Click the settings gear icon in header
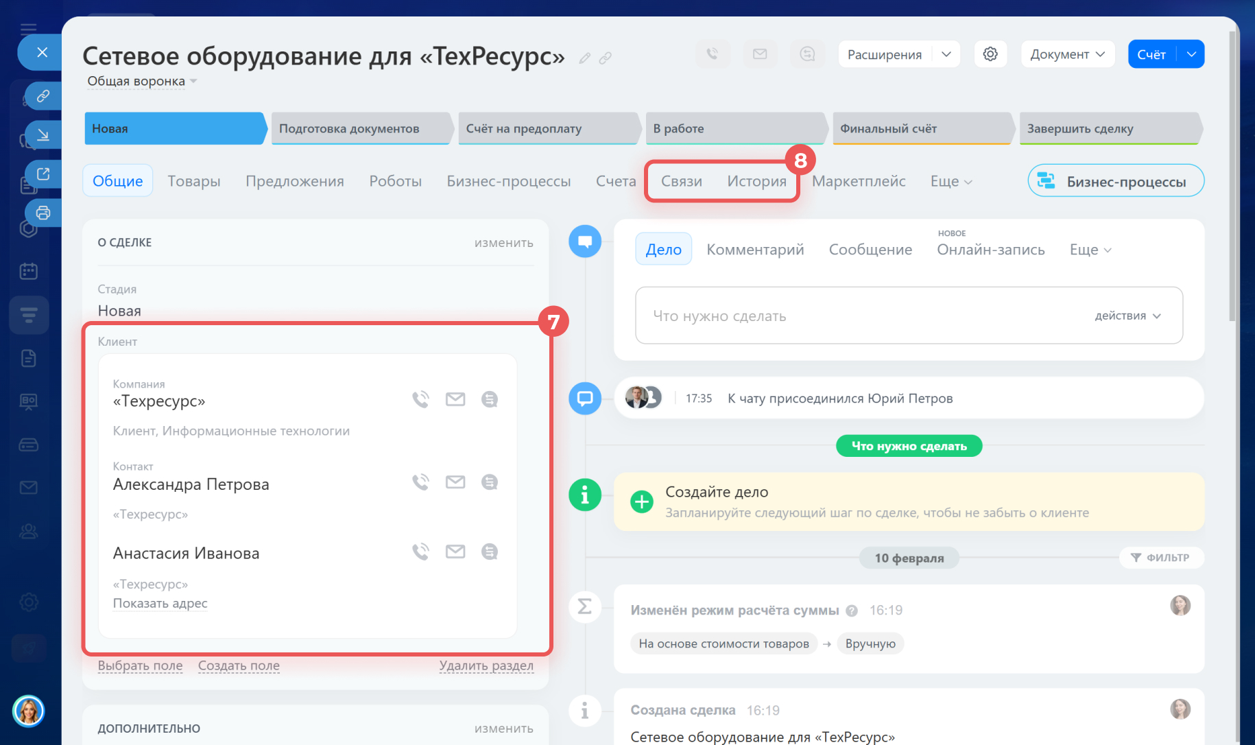 [x=990, y=54]
